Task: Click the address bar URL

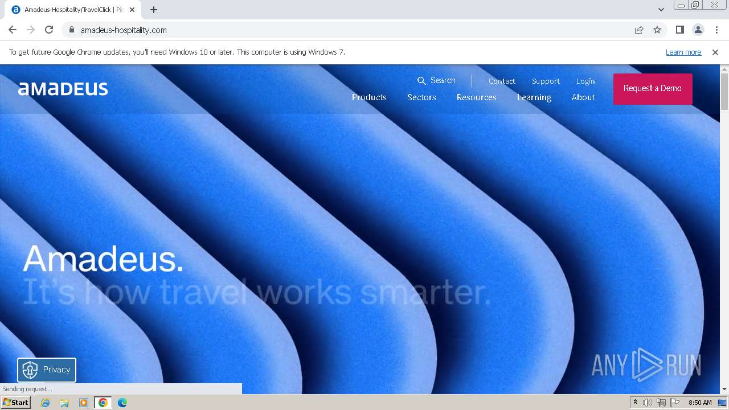Action: click(x=124, y=30)
